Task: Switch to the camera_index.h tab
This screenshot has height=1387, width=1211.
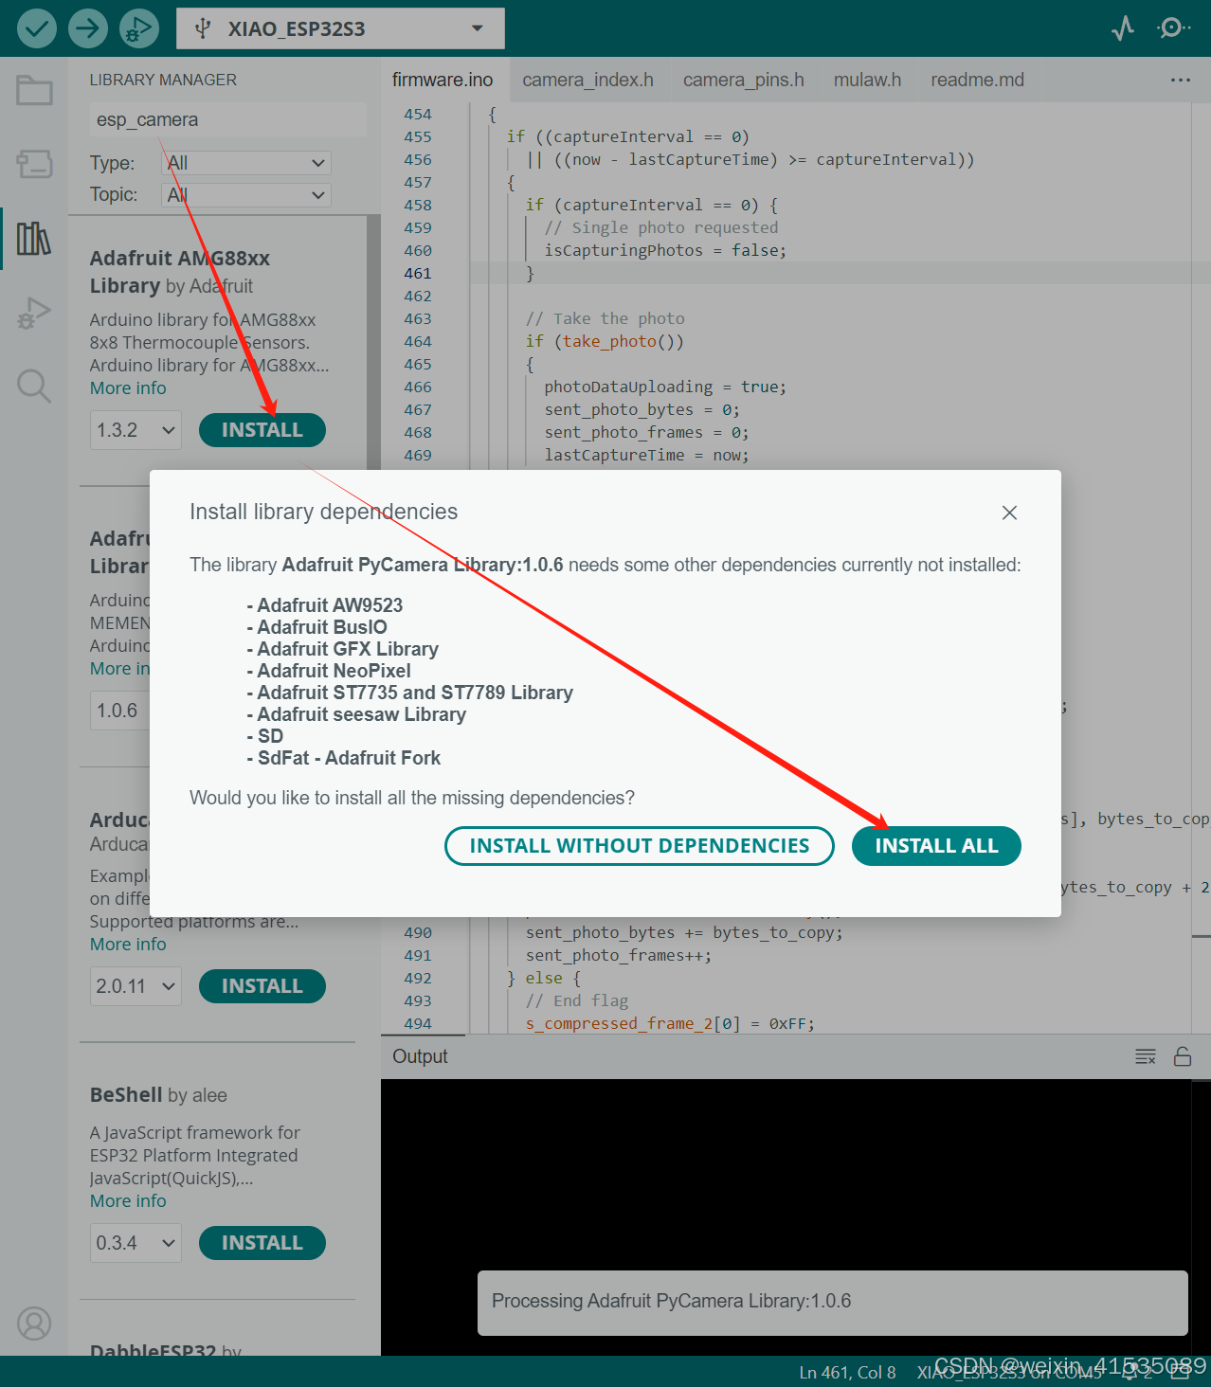Action: [587, 80]
